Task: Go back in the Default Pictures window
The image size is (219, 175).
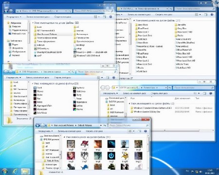Action: [x=38, y=125]
